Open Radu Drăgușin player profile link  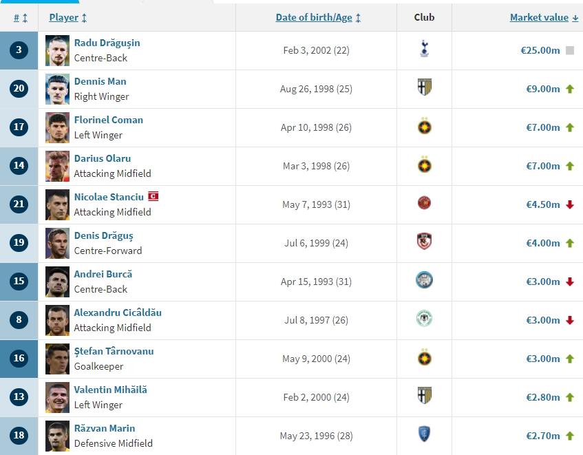107,43
